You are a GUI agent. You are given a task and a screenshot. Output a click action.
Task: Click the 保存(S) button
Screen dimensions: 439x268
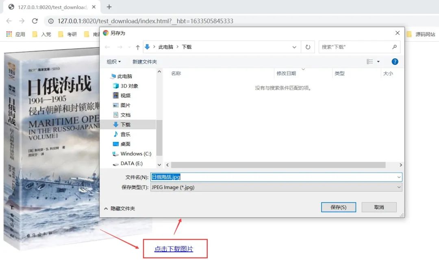pos(339,207)
